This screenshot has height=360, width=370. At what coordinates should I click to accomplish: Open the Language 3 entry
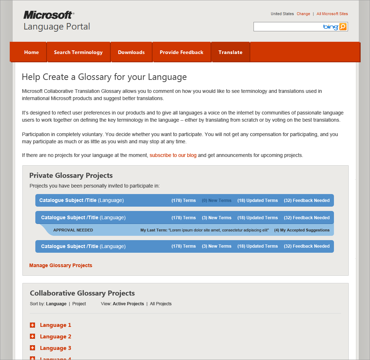(56, 348)
